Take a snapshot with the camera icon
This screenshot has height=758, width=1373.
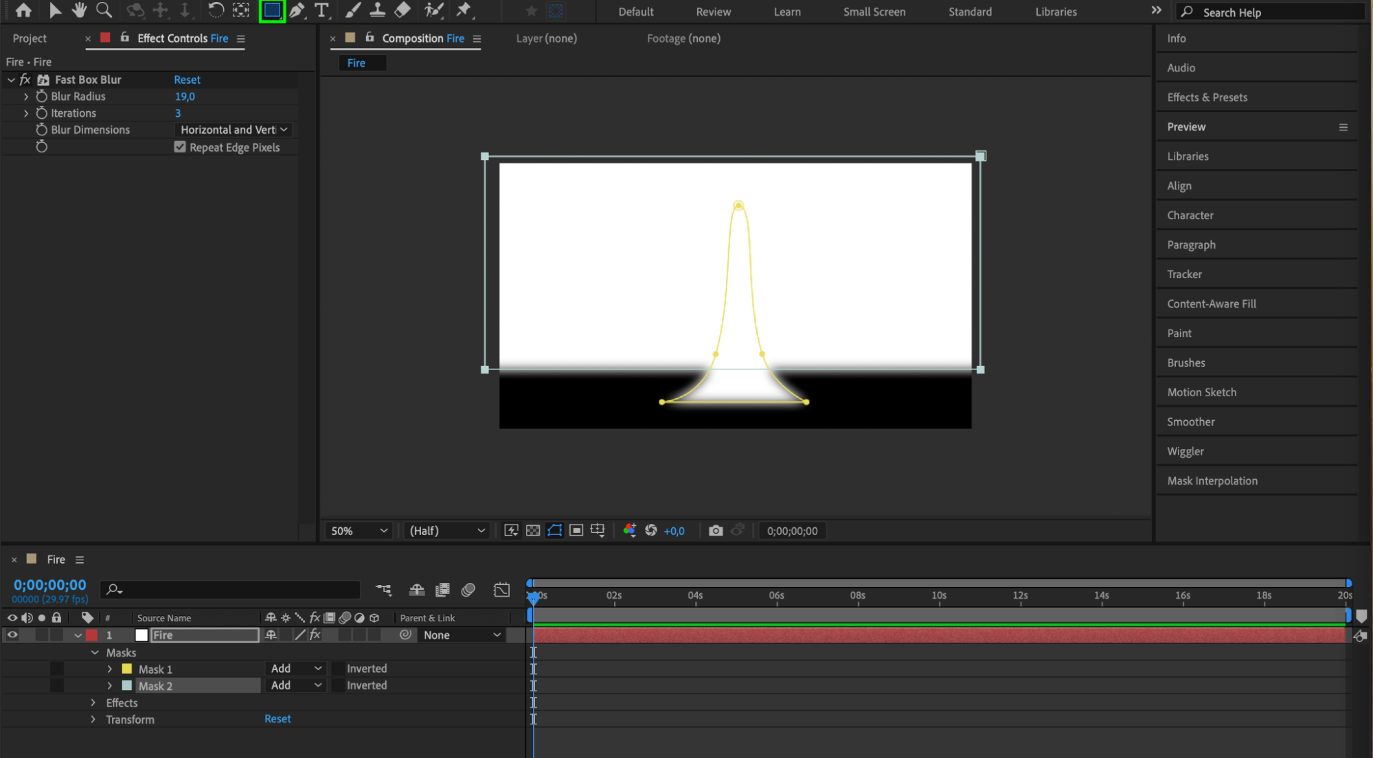pos(716,531)
